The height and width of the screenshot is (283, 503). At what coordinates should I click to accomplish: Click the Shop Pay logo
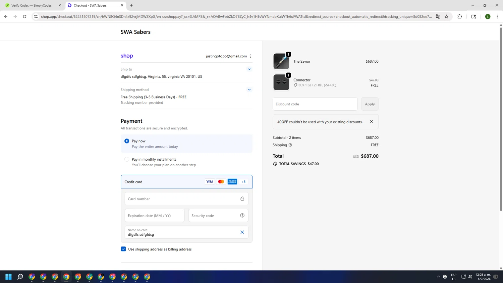click(x=127, y=56)
